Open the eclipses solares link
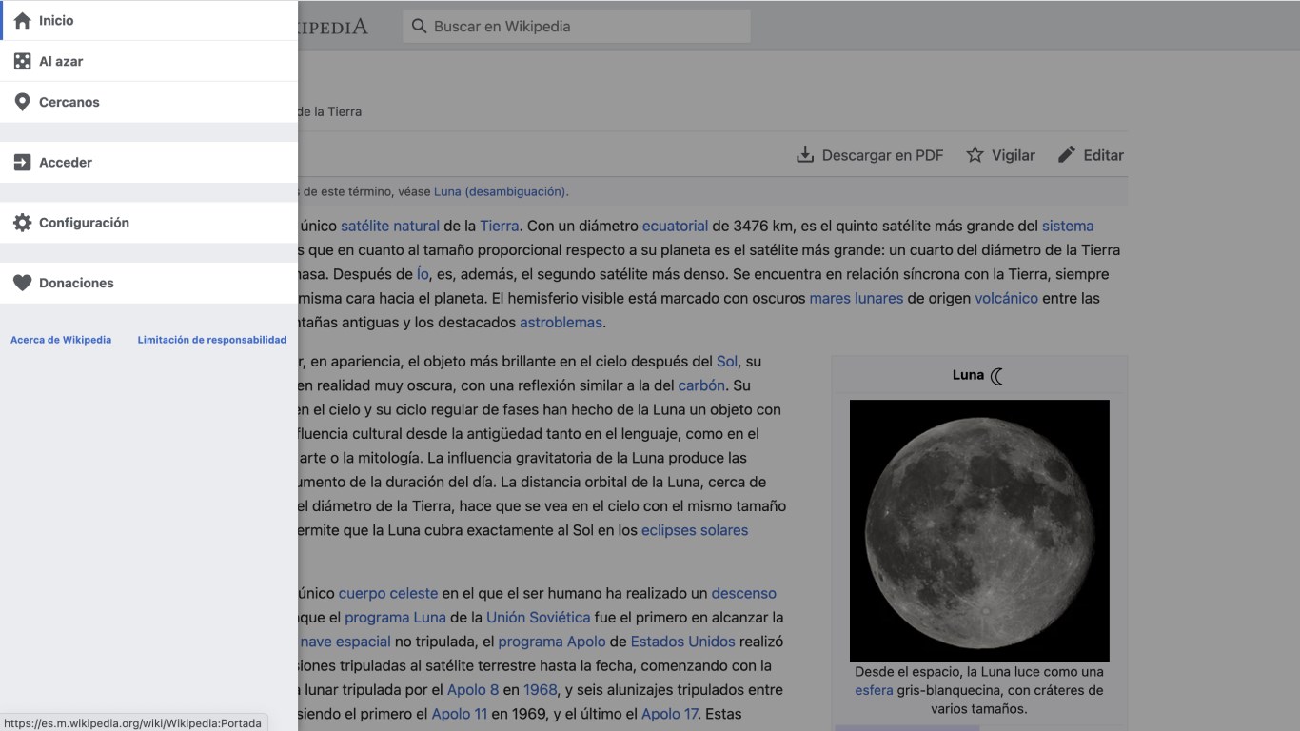 [695, 530]
